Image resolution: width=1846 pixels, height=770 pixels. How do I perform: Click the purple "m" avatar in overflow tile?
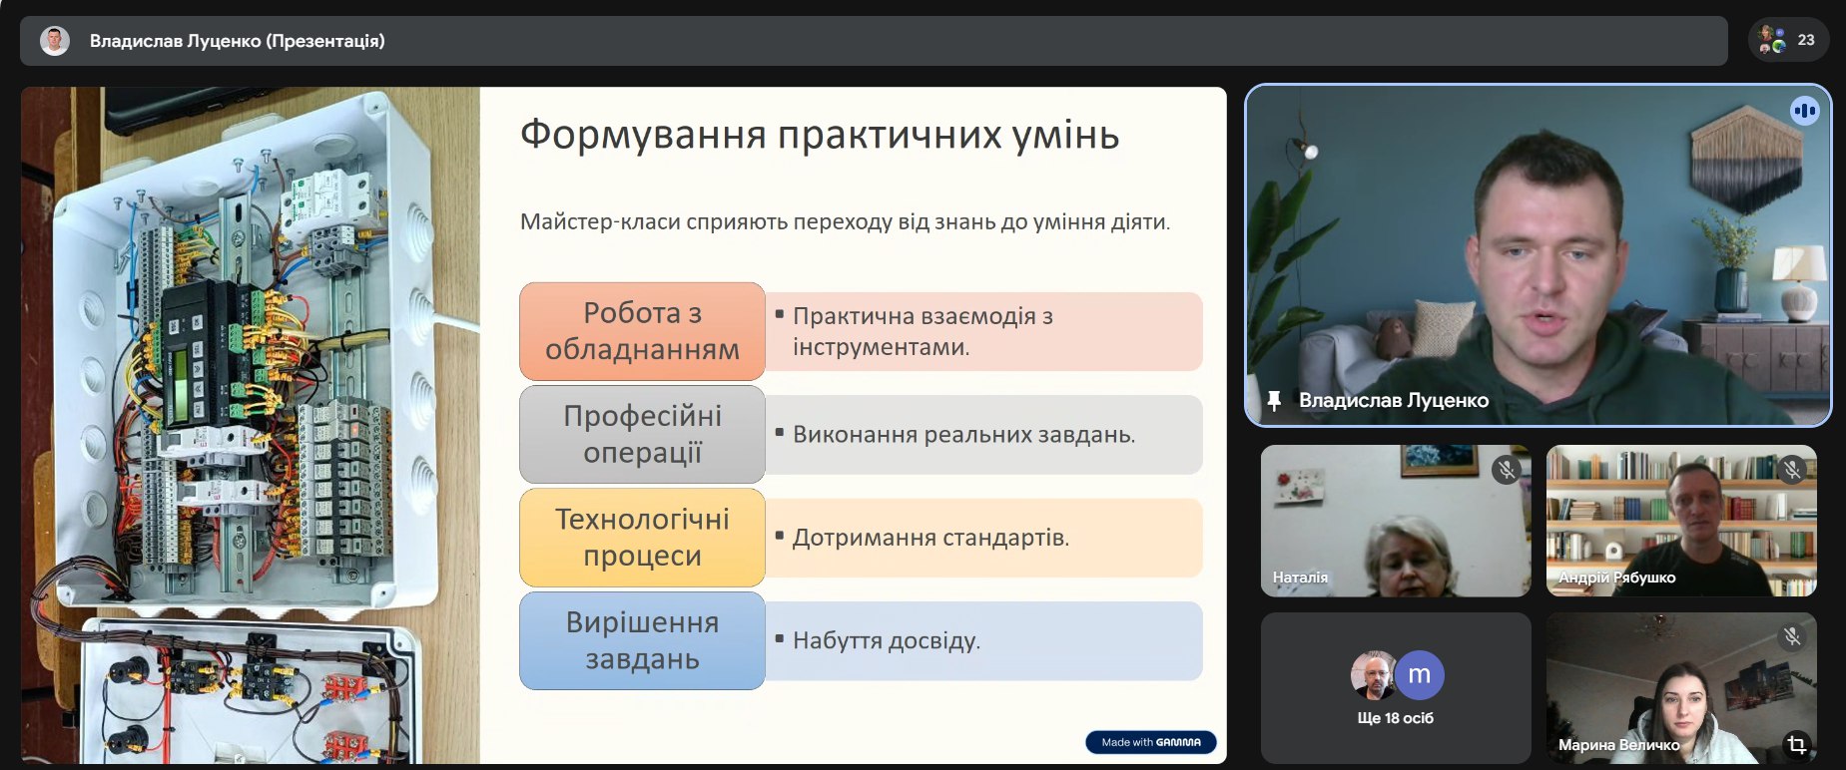coord(1419,675)
